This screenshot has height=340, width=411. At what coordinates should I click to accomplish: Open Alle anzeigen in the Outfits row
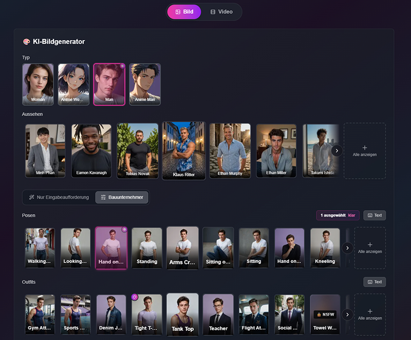(370, 314)
